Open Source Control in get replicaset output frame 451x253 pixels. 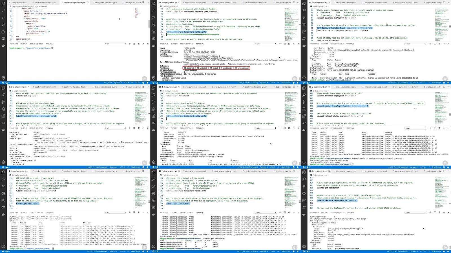click(x=154, y=186)
